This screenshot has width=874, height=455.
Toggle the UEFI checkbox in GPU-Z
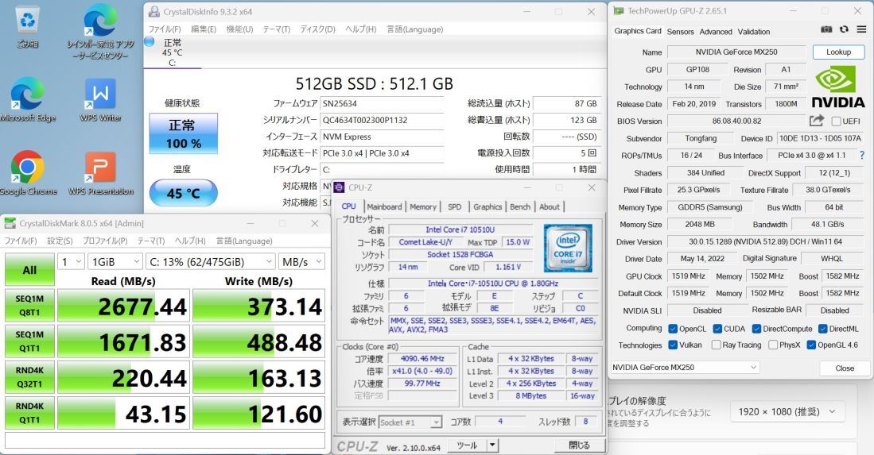pyautogui.click(x=836, y=121)
